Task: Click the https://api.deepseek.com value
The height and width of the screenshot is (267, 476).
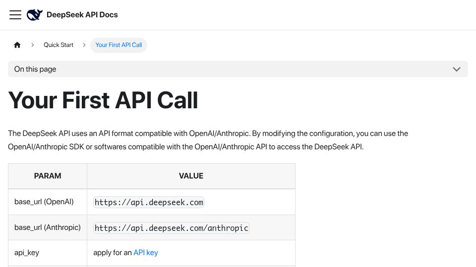Action: tap(149, 202)
